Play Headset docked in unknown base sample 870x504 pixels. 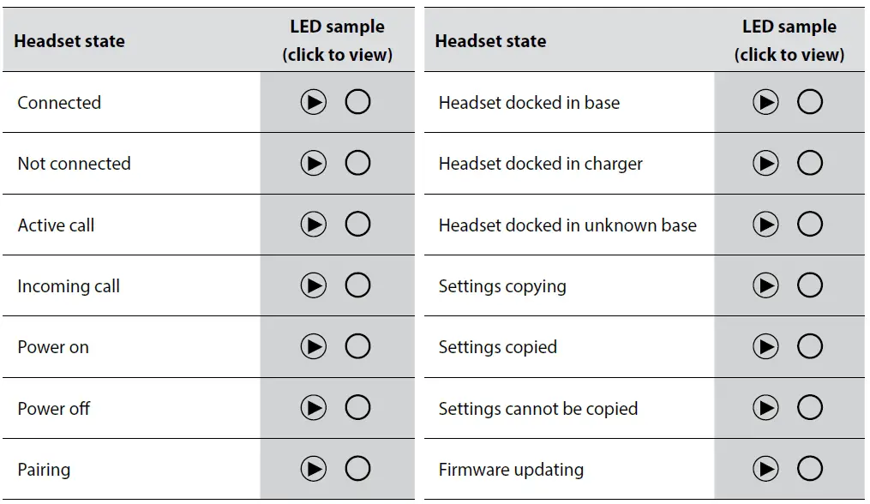pyautogui.click(x=765, y=225)
